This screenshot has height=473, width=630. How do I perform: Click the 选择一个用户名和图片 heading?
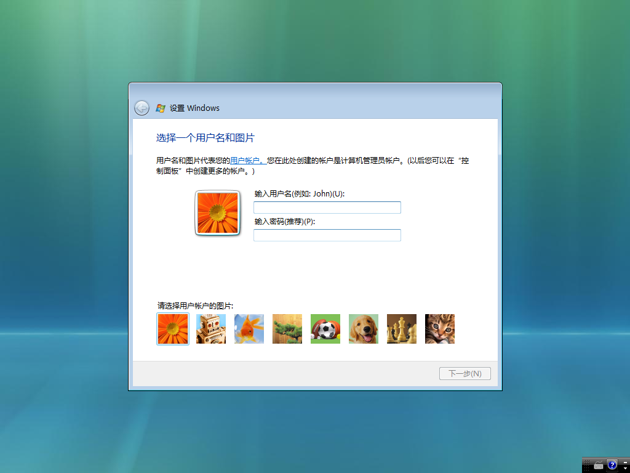pyautogui.click(x=205, y=138)
